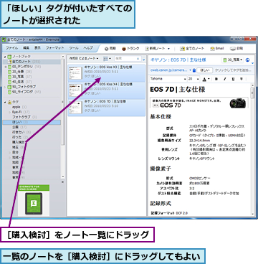
Task: Expand the 自分 tag
Action: click(9, 152)
